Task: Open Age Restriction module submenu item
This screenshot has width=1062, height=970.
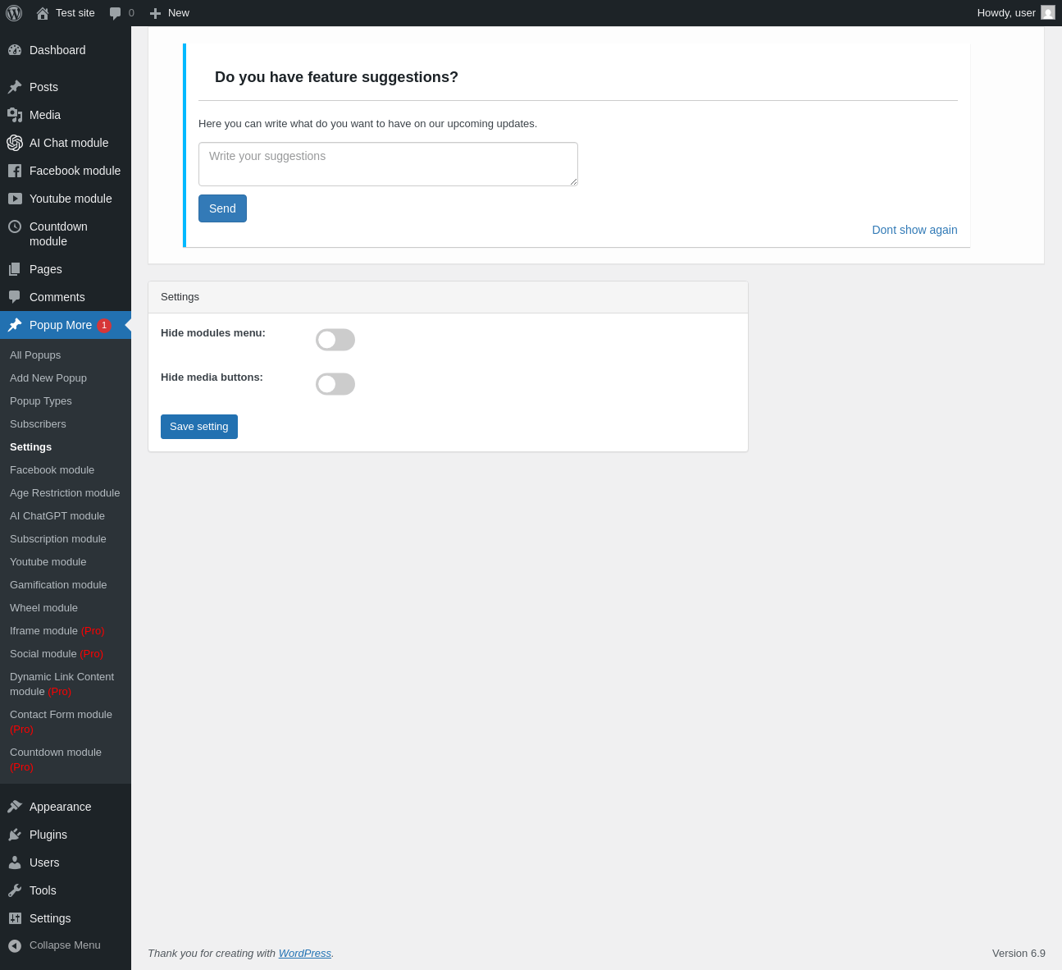Action: [65, 493]
